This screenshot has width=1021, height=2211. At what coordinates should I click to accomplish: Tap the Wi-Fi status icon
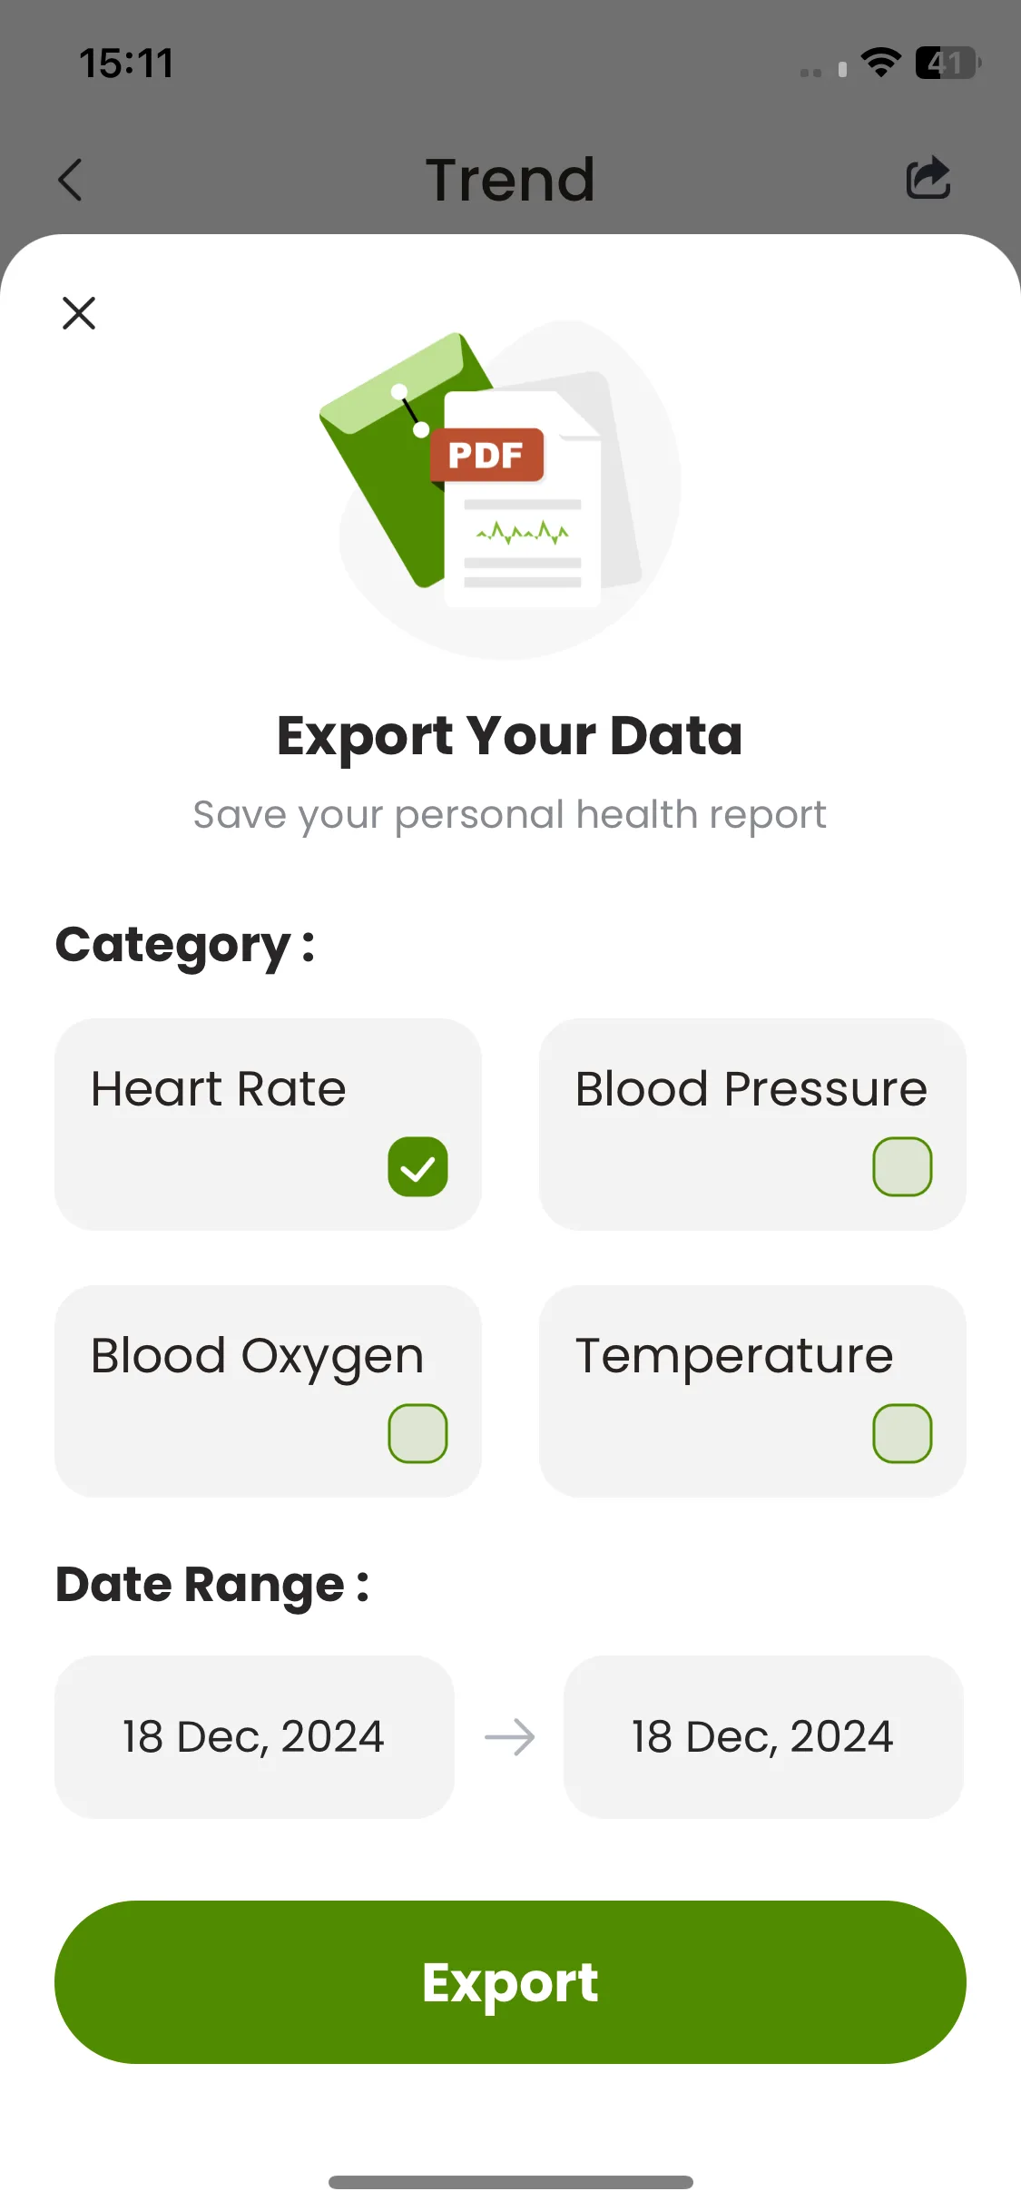(880, 63)
